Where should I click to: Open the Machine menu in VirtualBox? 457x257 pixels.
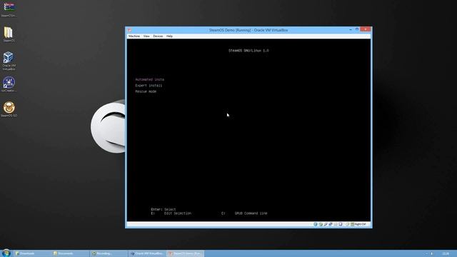point(134,36)
